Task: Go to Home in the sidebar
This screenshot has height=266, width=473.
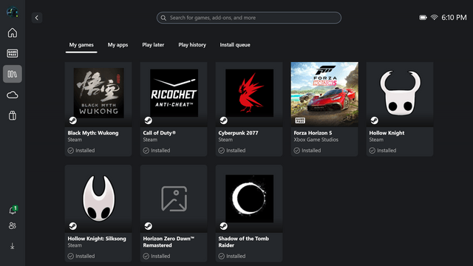Action: (x=13, y=33)
